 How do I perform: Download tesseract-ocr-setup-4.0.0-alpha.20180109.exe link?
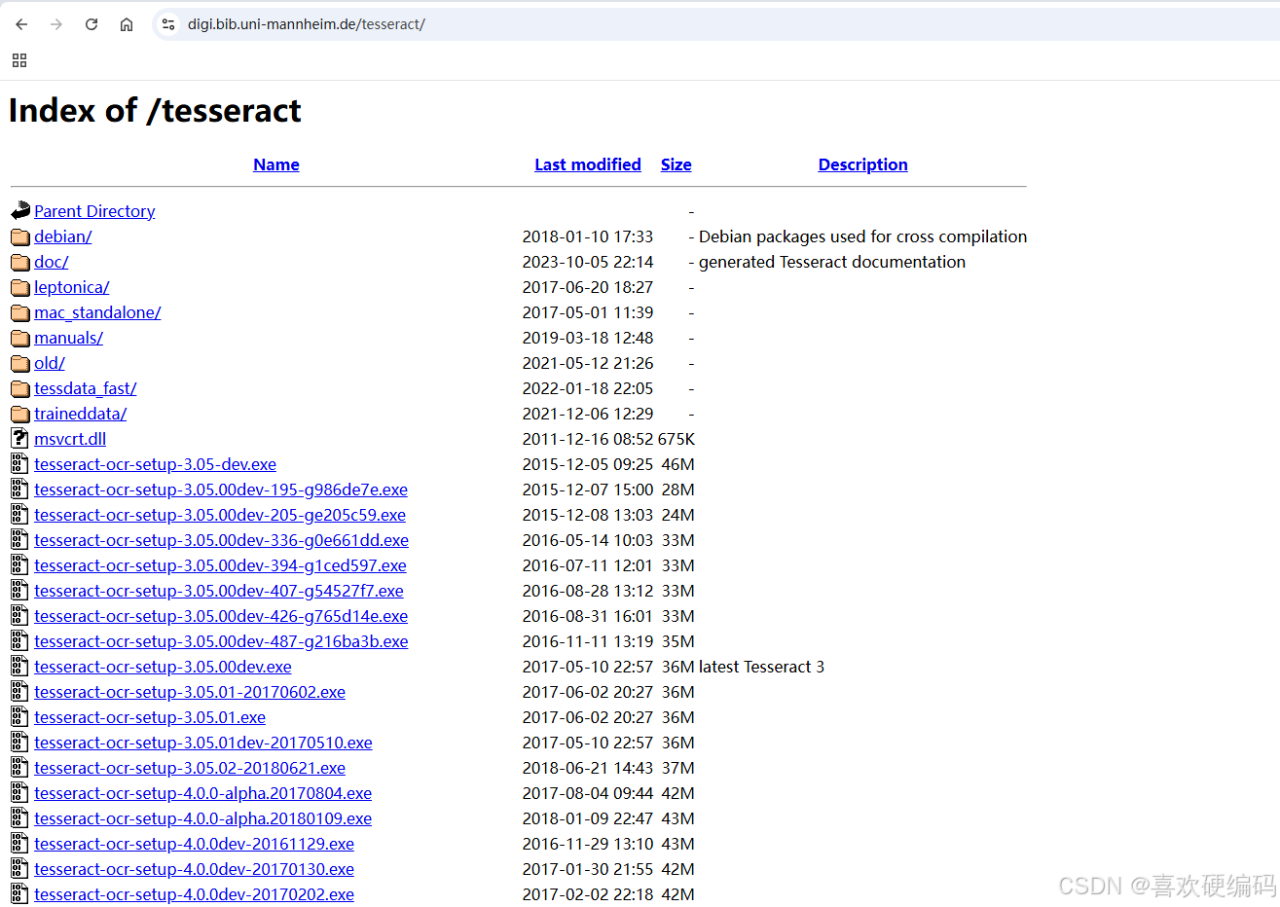point(202,818)
